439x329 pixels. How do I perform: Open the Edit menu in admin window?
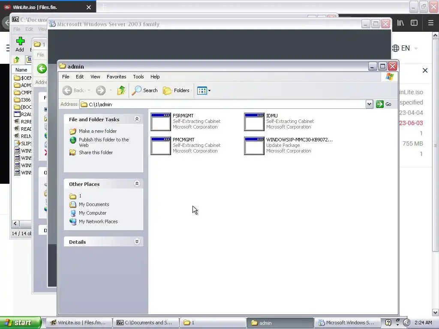point(79,77)
